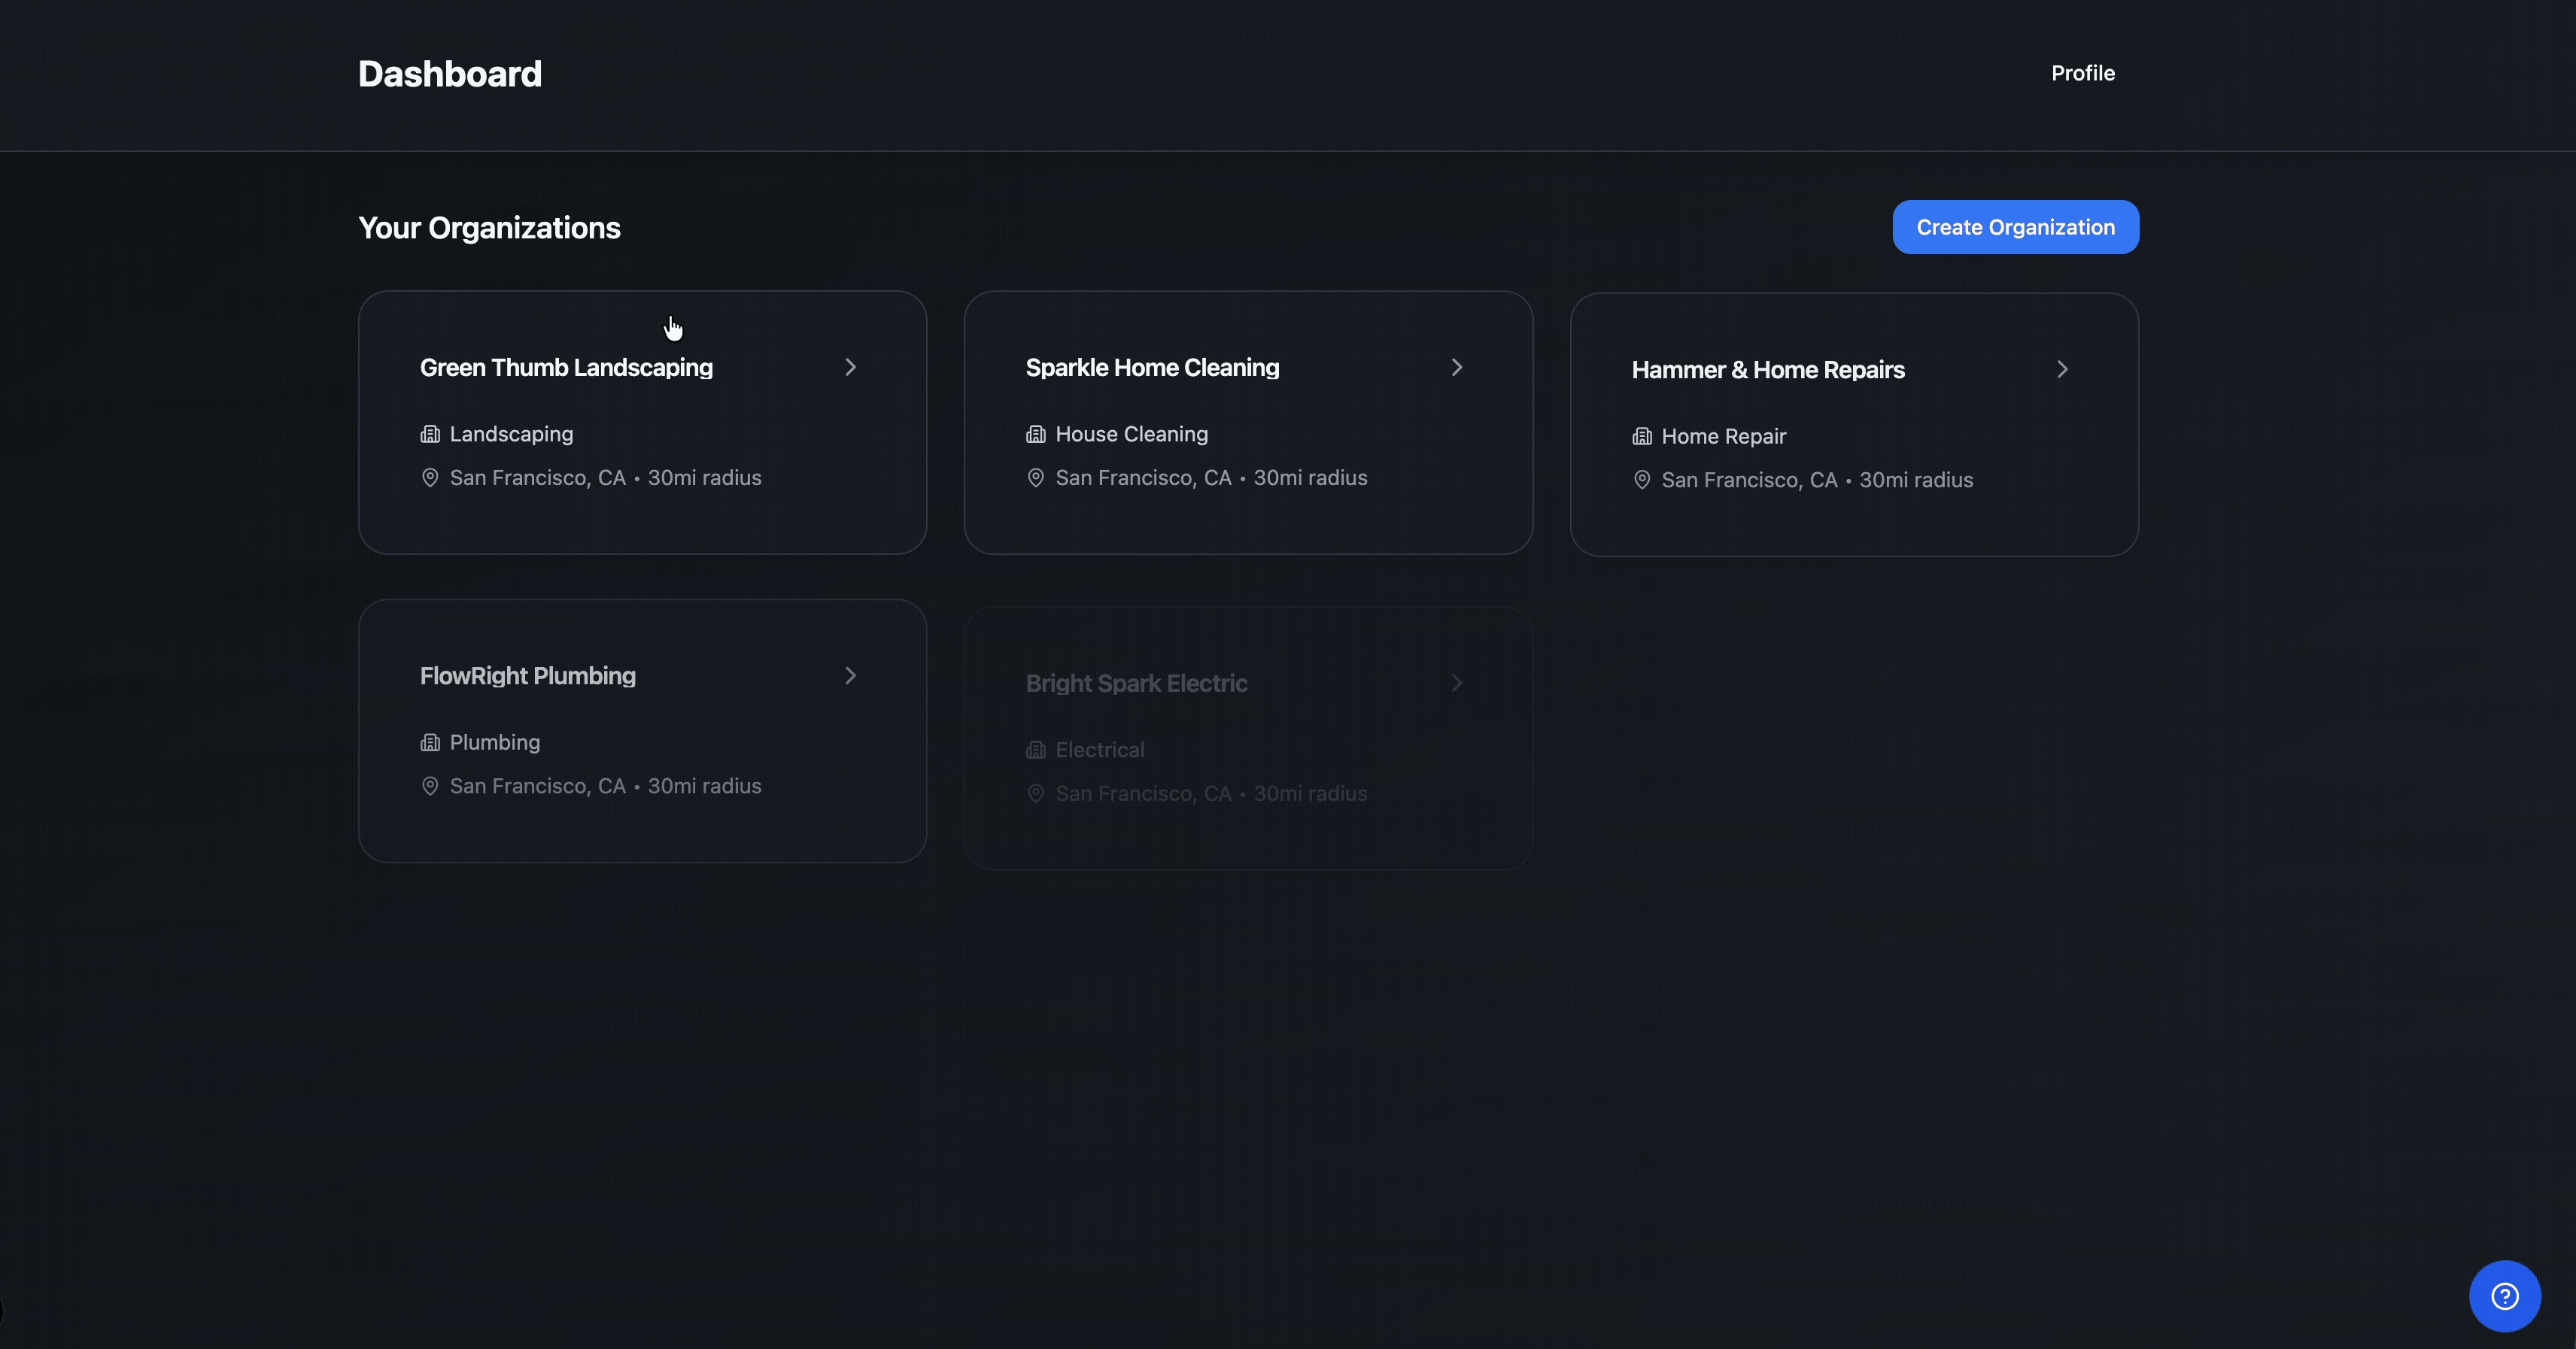This screenshot has width=2576, height=1349.
Task: Click the location pin under Bright Spark Electric
Action: point(1036,793)
